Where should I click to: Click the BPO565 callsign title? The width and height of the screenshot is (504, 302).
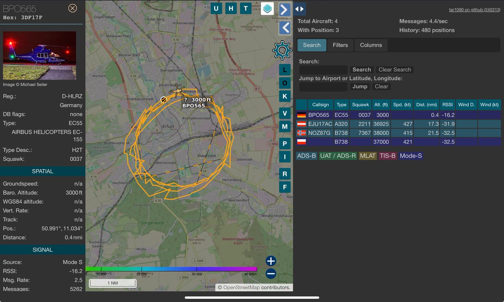20,9
